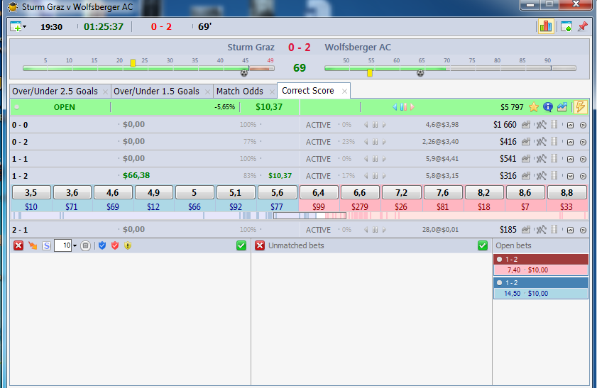Click the red X in Unmatched bets header
The image size is (597, 388).
tap(260, 245)
